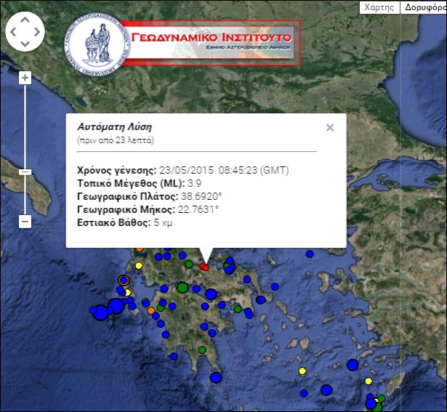Switch to the Χάρτης map view
Image resolution: width=447 pixels, height=412 pixels.
coord(379,7)
